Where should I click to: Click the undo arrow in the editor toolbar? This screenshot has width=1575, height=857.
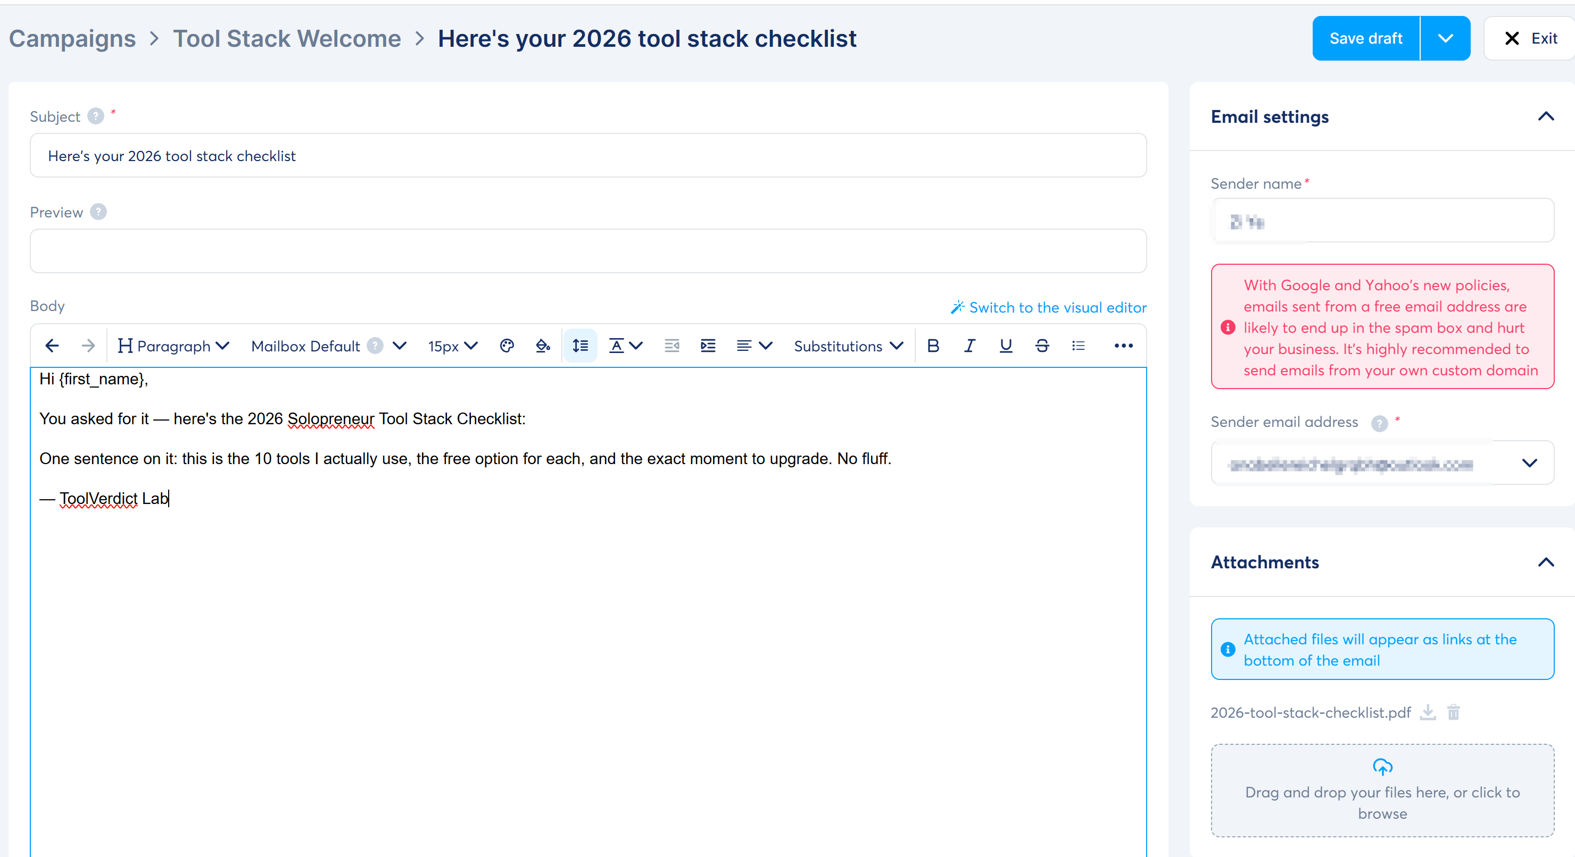(52, 346)
